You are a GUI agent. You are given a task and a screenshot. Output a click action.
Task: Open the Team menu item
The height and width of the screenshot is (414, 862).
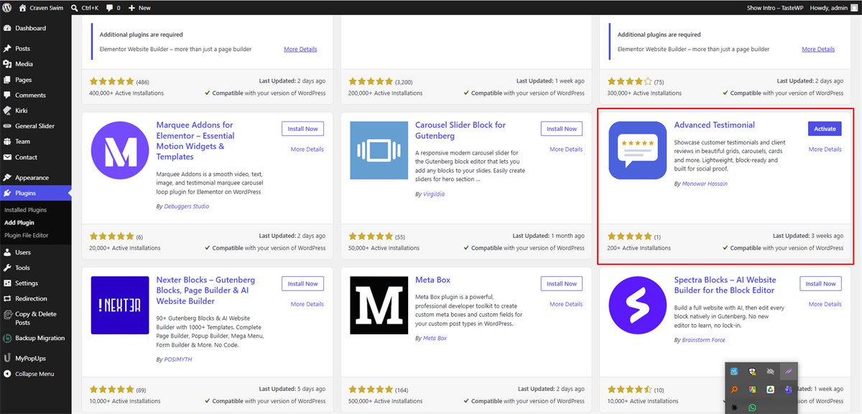coord(36,142)
